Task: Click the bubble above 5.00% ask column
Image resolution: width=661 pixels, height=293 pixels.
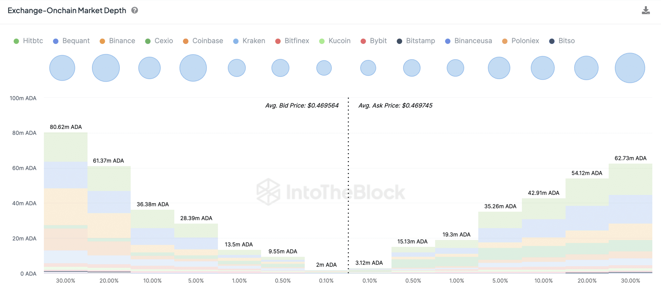Action: 499,68
